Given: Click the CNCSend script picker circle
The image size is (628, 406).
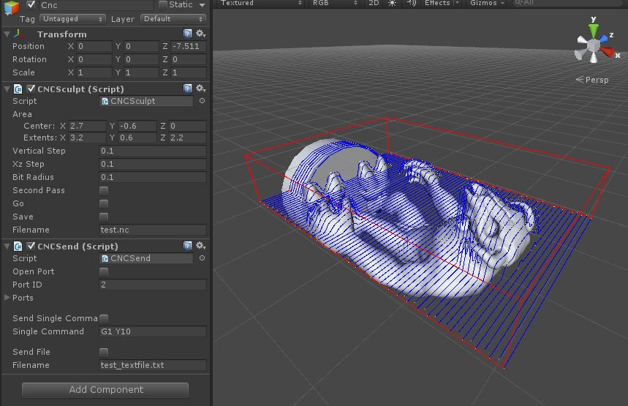Looking at the screenshot, I should click(x=203, y=258).
